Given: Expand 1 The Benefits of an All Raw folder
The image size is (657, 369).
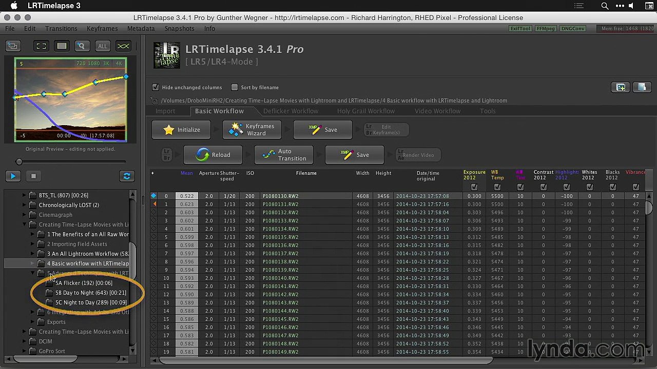Looking at the screenshot, I should [32, 234].
